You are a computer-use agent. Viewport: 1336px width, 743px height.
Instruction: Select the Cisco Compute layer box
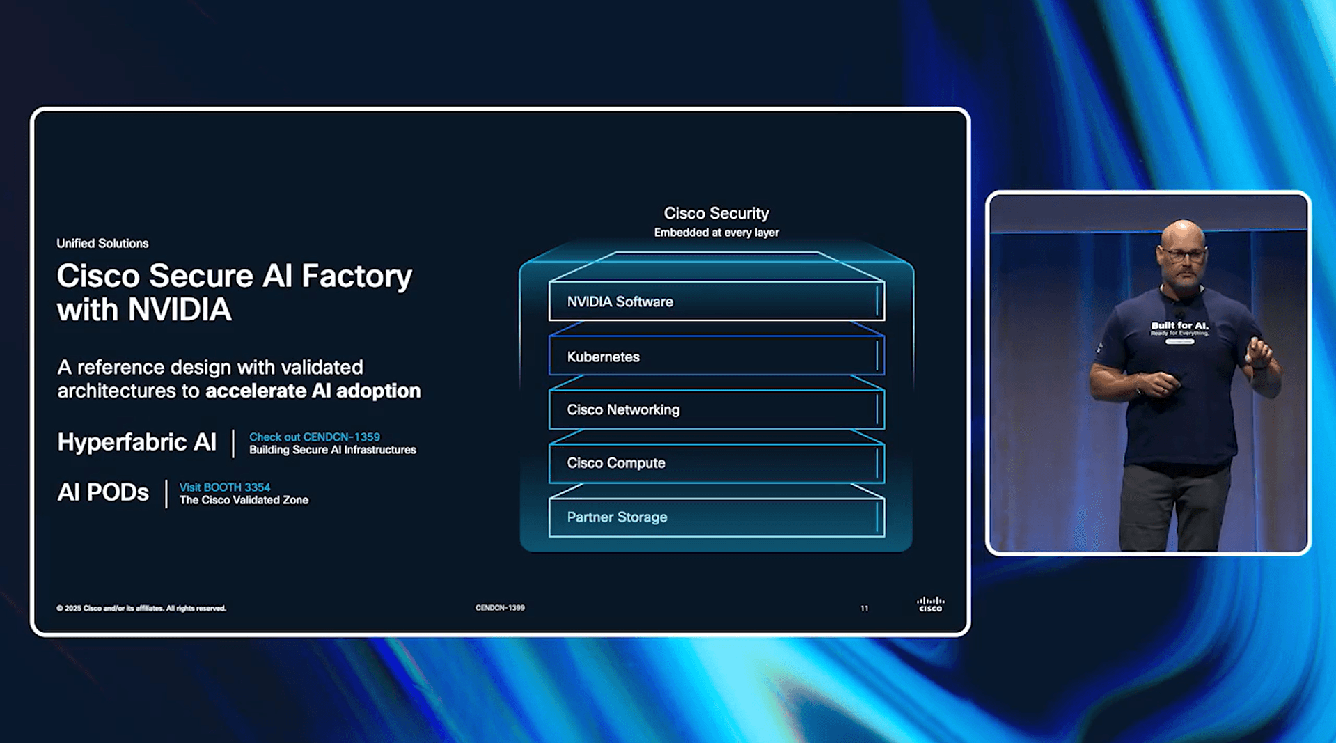[x=716, y=463]
